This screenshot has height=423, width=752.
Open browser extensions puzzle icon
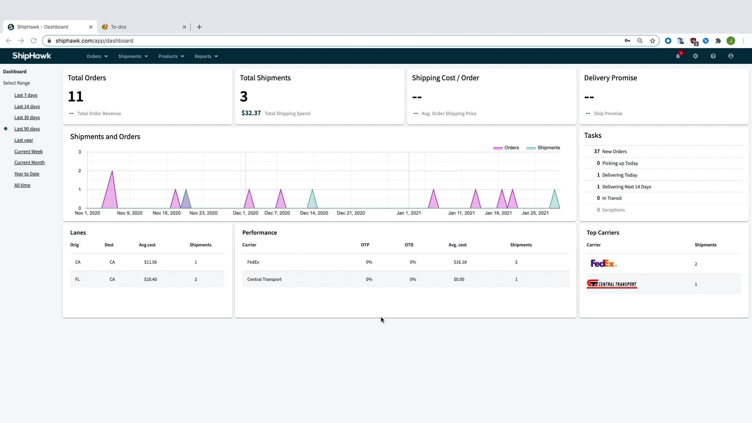[718, 41]
